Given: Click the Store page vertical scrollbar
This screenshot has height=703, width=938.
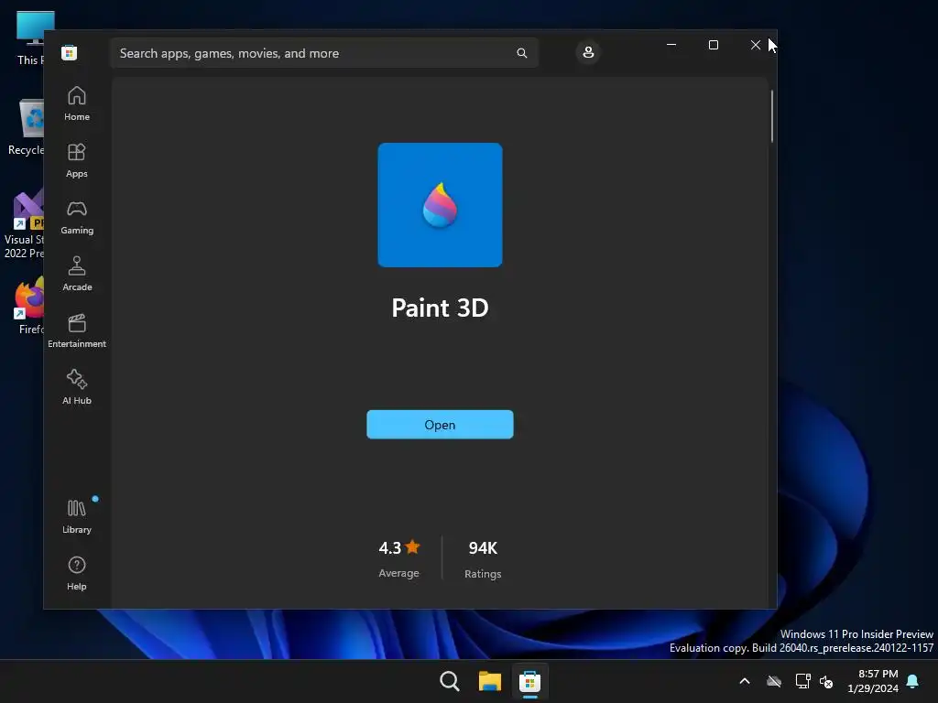Looking at the screenshot, I should click(x=771, y=116).
